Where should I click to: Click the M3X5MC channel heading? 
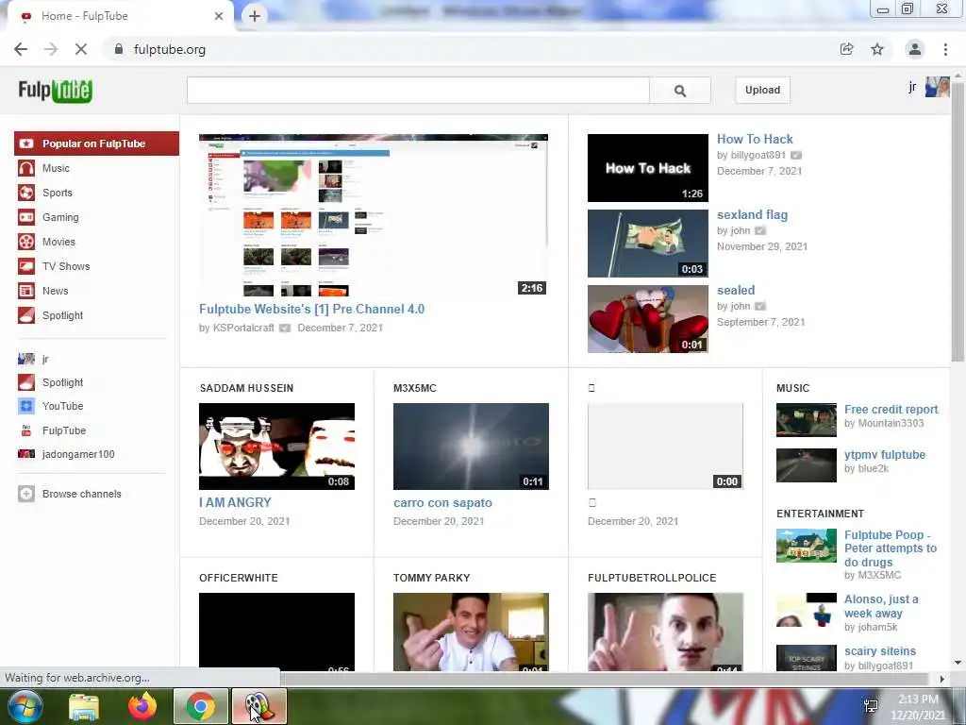click(x=415, y=388)
